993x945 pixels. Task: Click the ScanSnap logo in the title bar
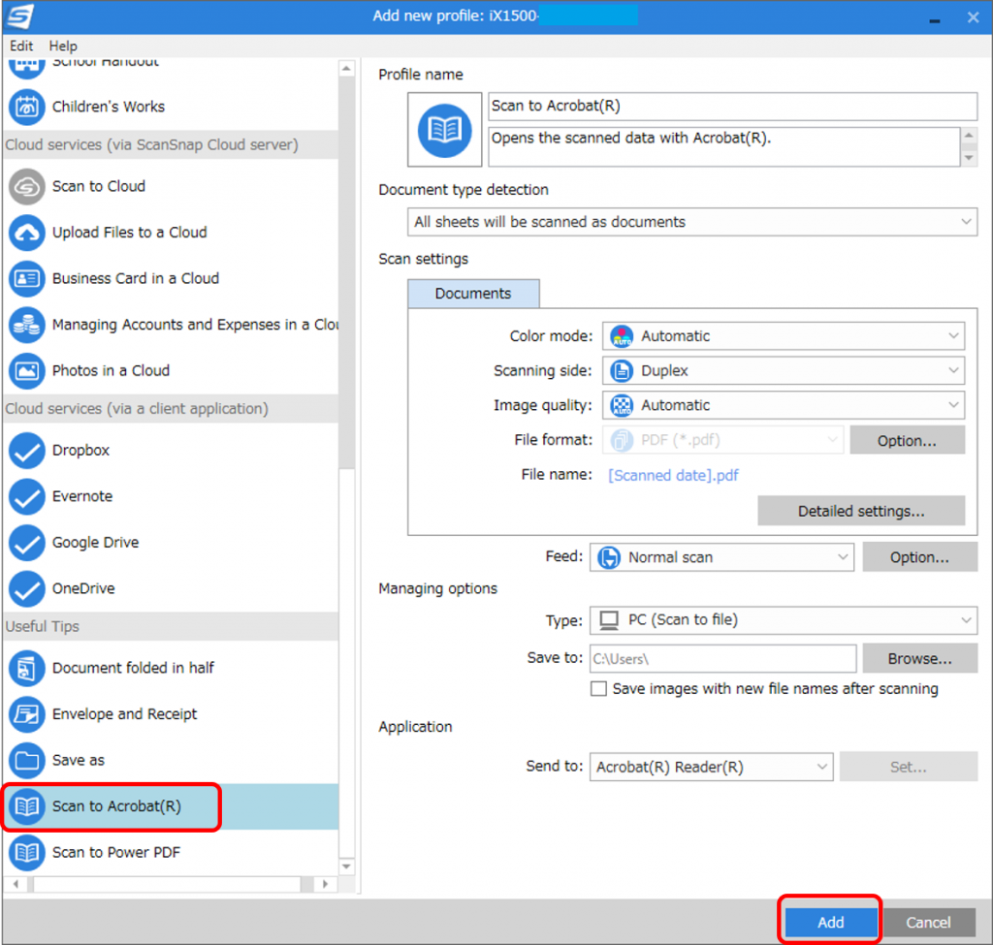[19, 16]
